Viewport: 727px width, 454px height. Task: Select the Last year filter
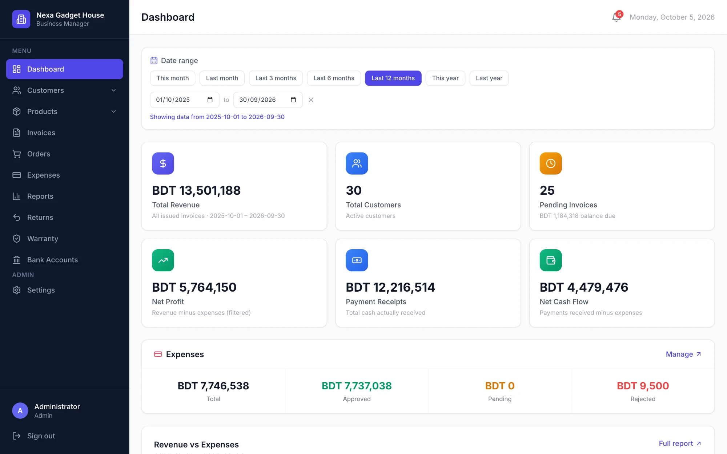489,78
